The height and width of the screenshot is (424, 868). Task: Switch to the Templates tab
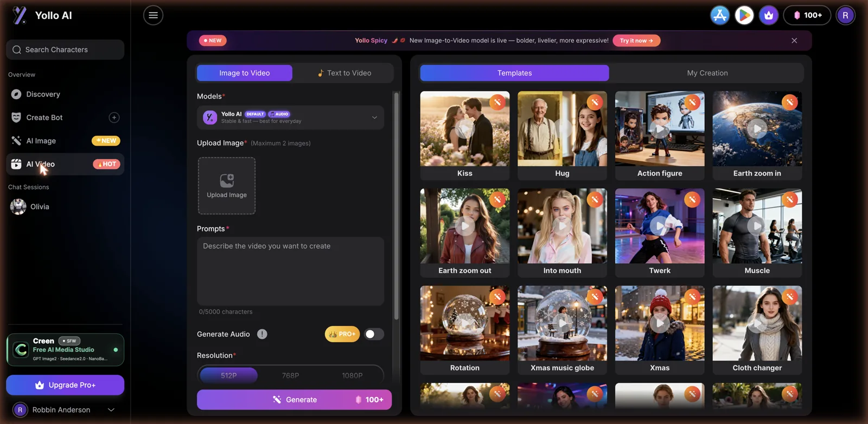(514, 73)
